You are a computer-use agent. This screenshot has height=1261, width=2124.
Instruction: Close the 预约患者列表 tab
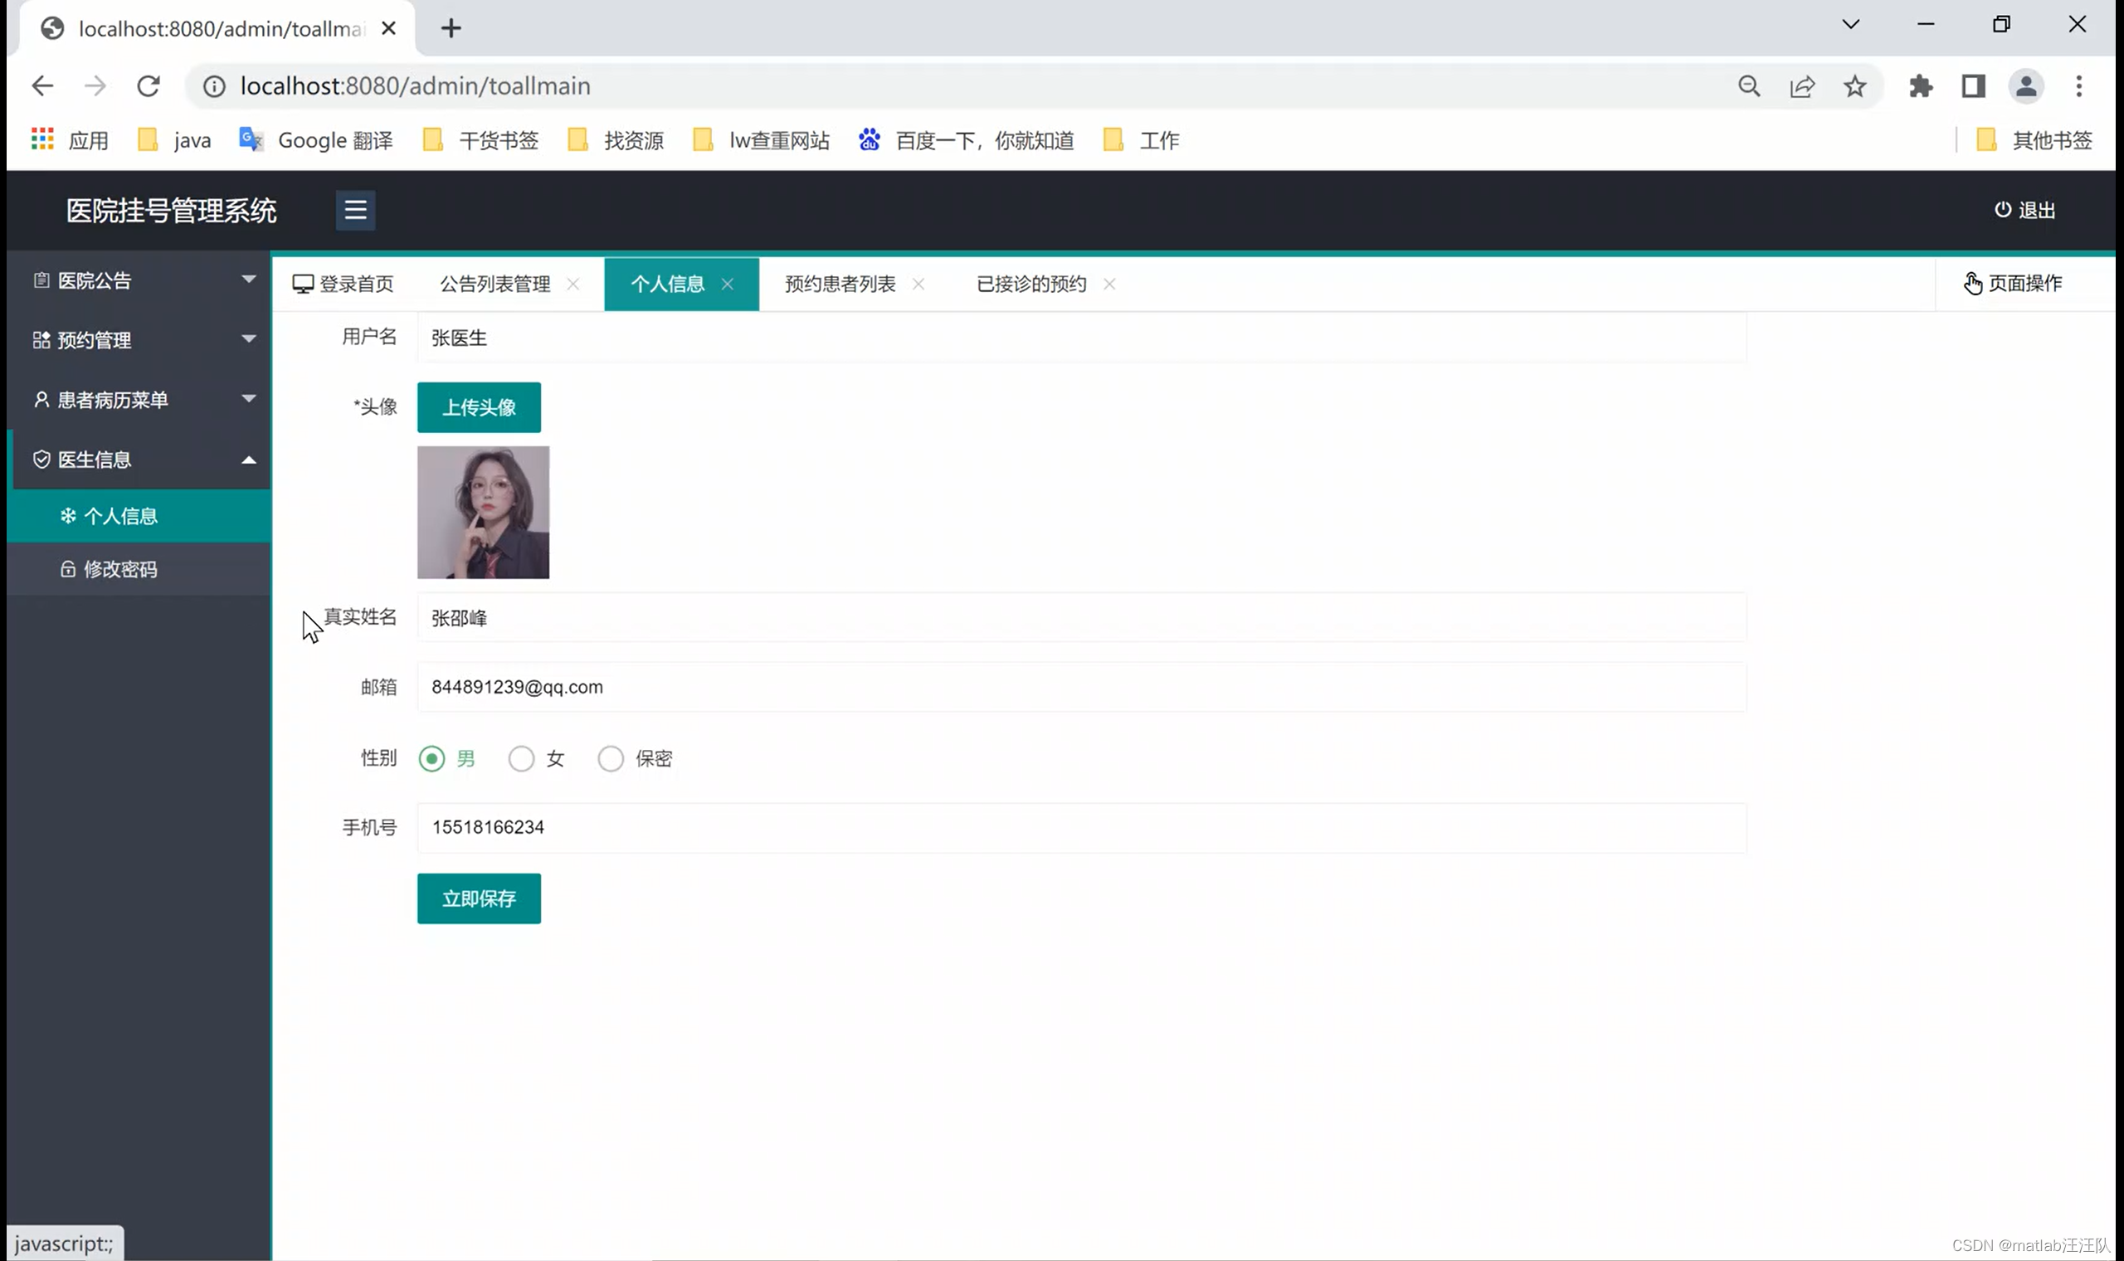click(x=918, y=284)
